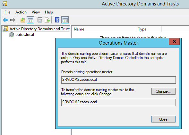
Task: Sort by the Name column header
Action: coord(104,29)
